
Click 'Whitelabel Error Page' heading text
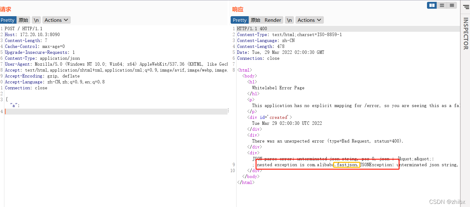(278, 88)
